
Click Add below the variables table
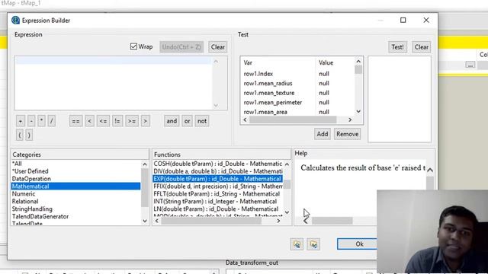click(322, 134)
